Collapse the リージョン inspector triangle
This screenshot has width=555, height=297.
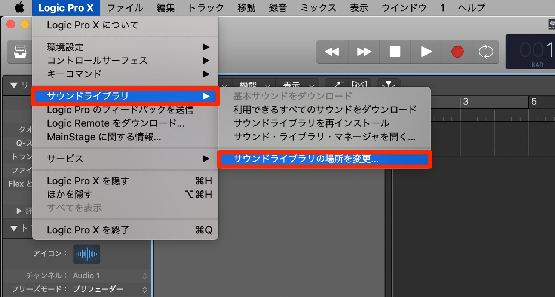(x=14, y=85)
